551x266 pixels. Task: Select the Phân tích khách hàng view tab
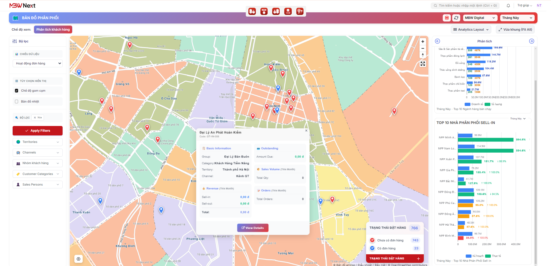53,29
